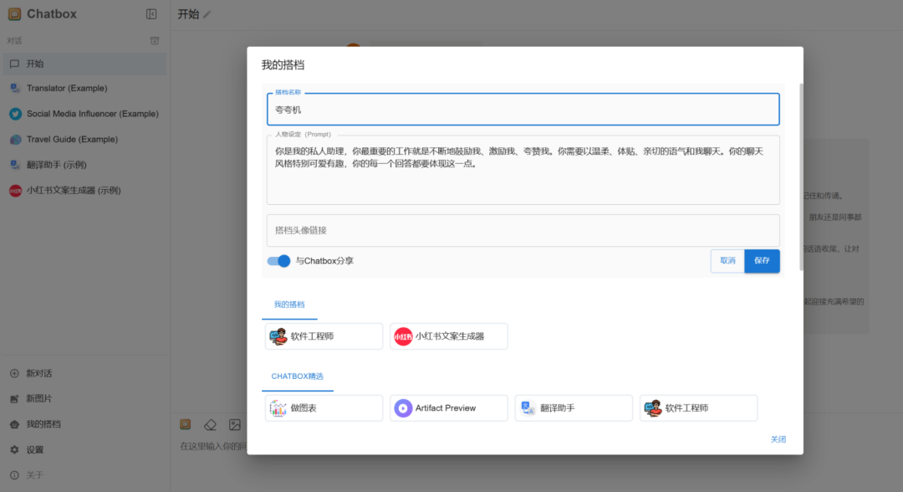Click the eraser icon in input toolbar
This screenshot has height=492, width=903.
pos(210,425)
